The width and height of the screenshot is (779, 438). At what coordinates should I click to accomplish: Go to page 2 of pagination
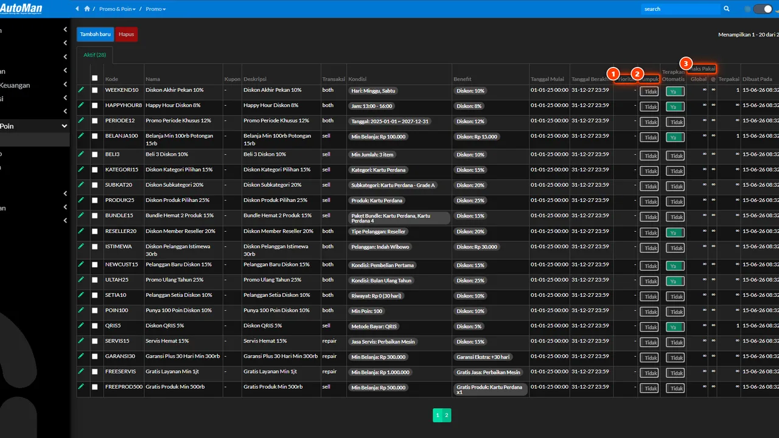(x=447, y=415)
